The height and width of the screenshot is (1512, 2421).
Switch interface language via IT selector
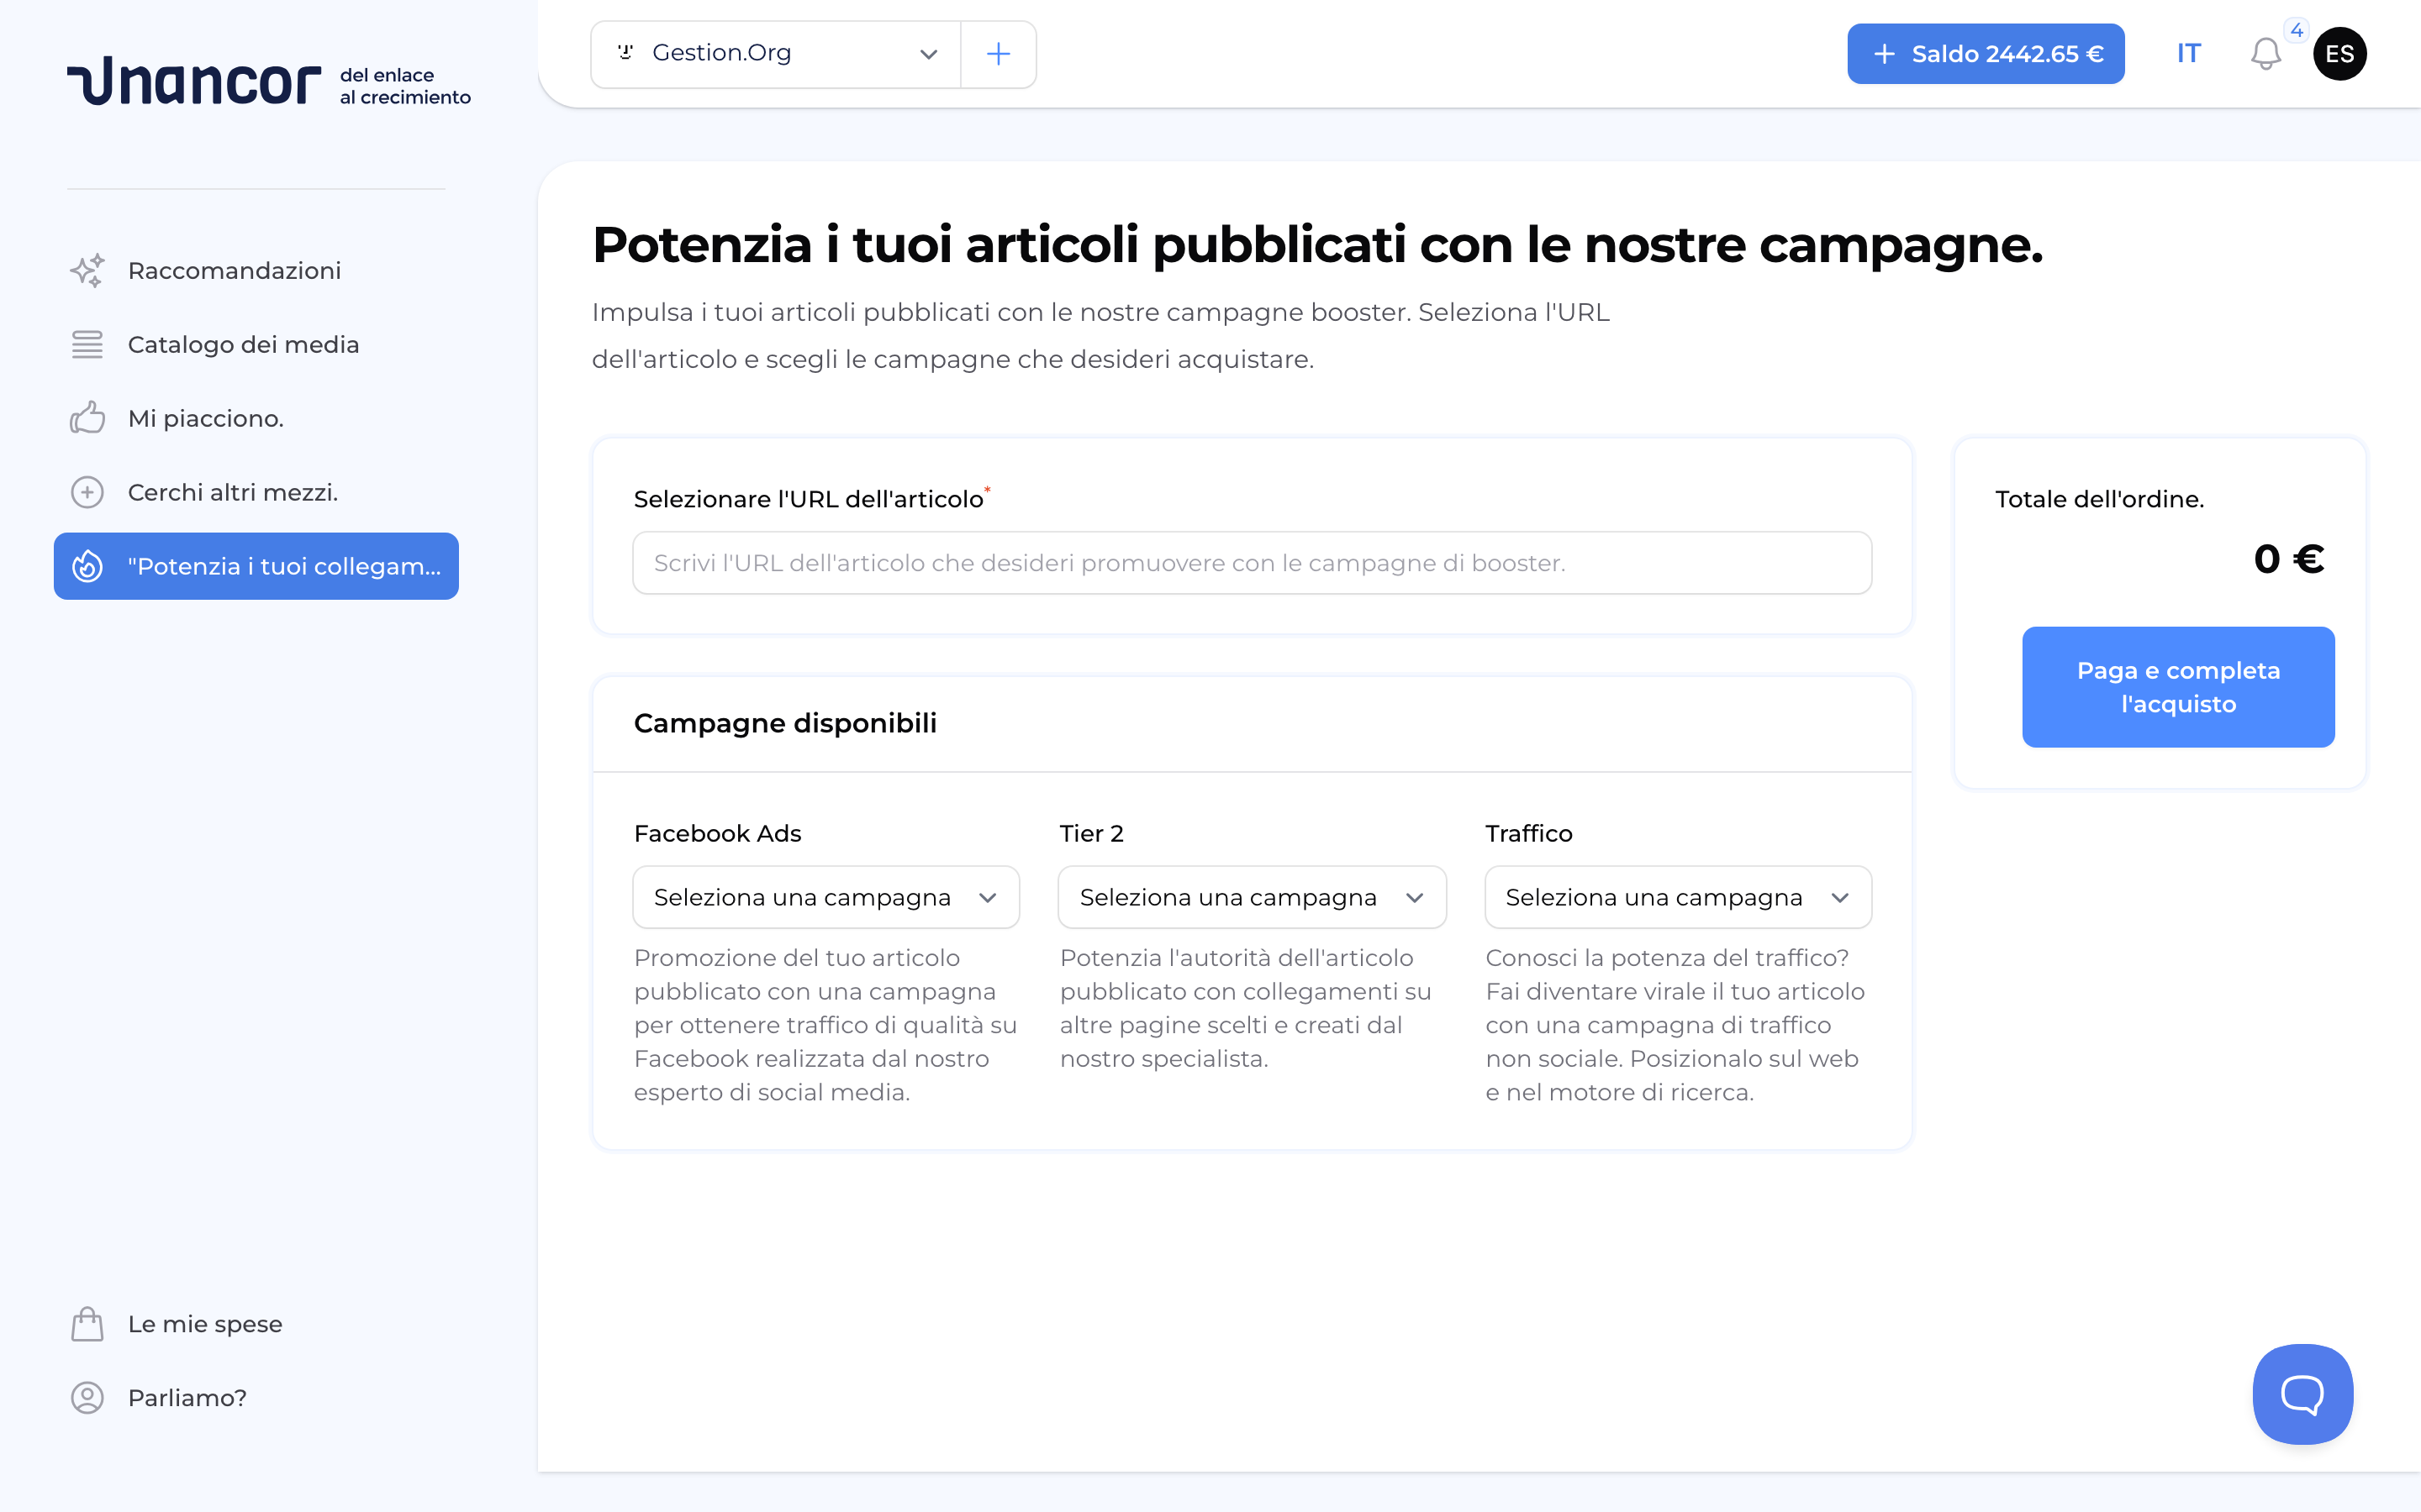pos(2189,54)
